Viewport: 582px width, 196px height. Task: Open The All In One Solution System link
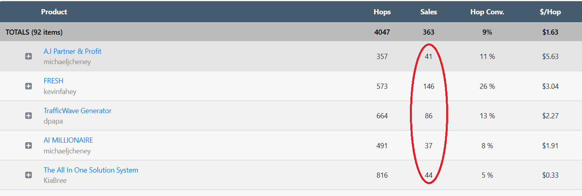point(91,170)
